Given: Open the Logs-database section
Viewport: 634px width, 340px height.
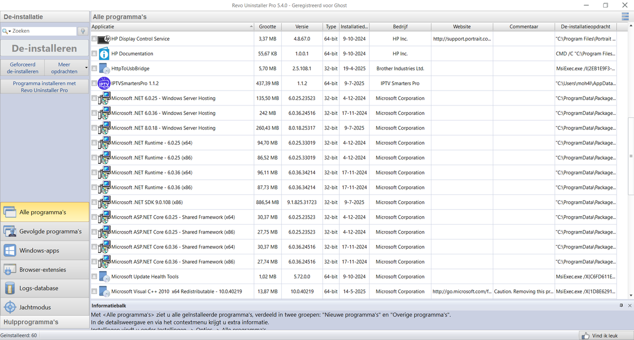Looking at the screenshot, I should [x=45, y=289].
